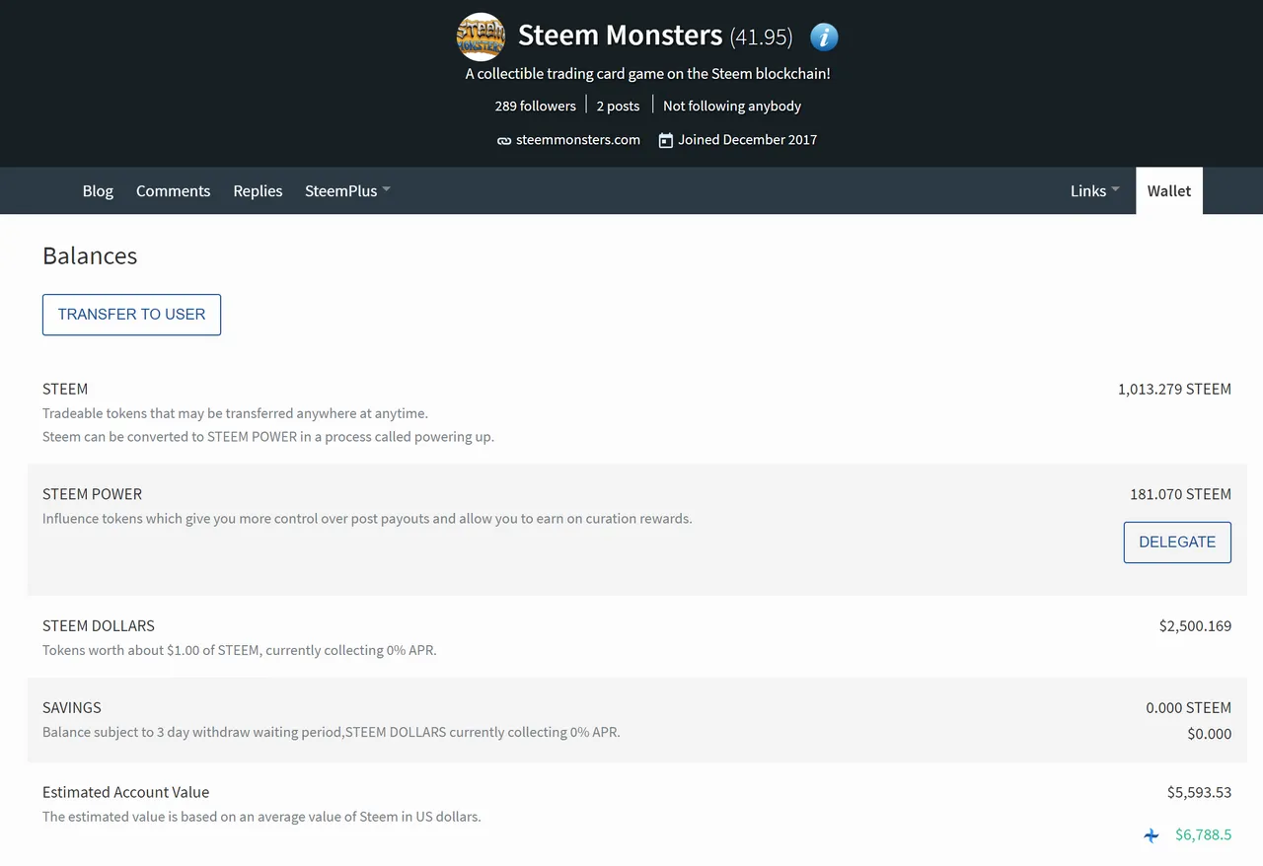The width and height of the screenshot is (1263, 866).
Task: Open the 2 posts link
Action: [x=618, y=106]
